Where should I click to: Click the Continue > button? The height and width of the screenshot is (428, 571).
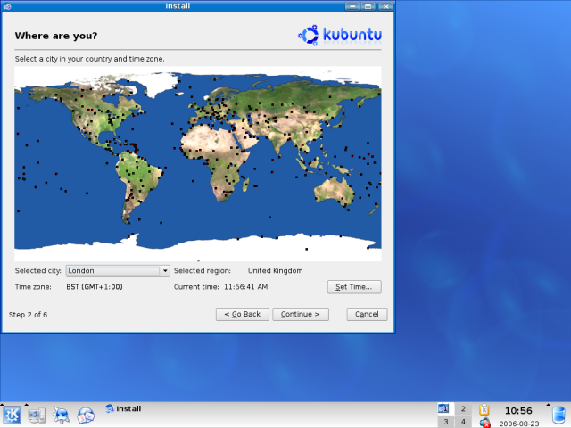click(x=301, y=314)
